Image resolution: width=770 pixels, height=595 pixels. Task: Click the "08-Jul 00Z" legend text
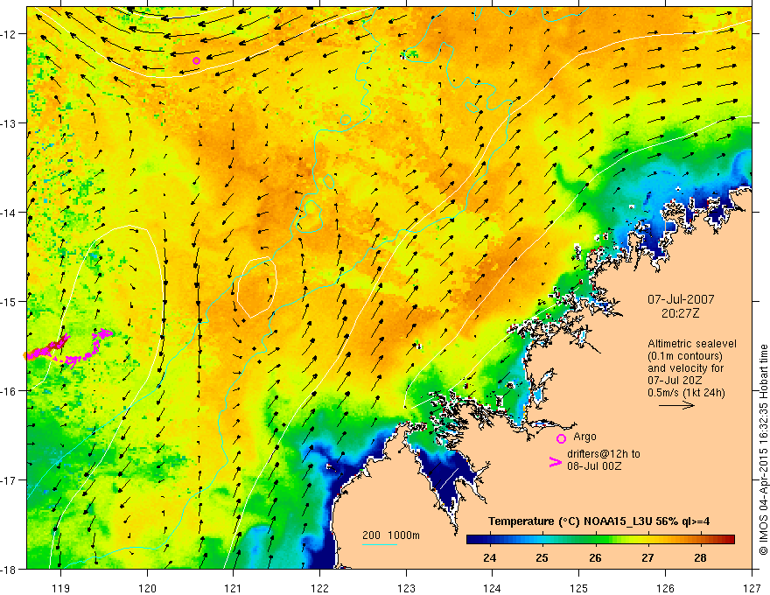click(594, 465)
